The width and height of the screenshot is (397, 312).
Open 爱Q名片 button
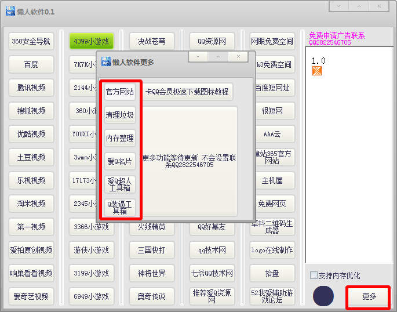(120, 161)
